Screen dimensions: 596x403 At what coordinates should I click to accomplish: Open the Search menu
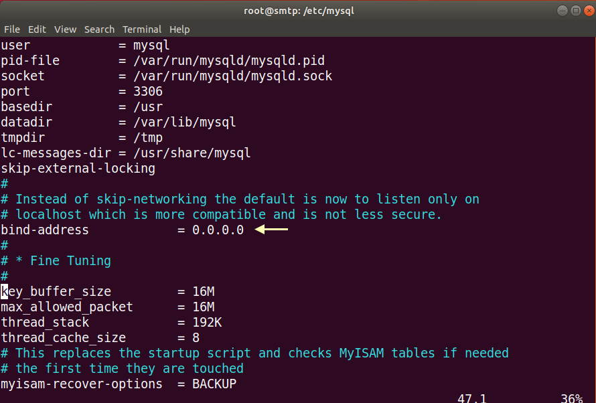(x=99, y=29)
